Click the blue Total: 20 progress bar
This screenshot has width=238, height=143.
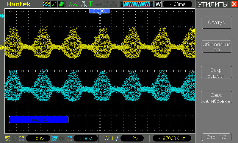pos(39,119)
